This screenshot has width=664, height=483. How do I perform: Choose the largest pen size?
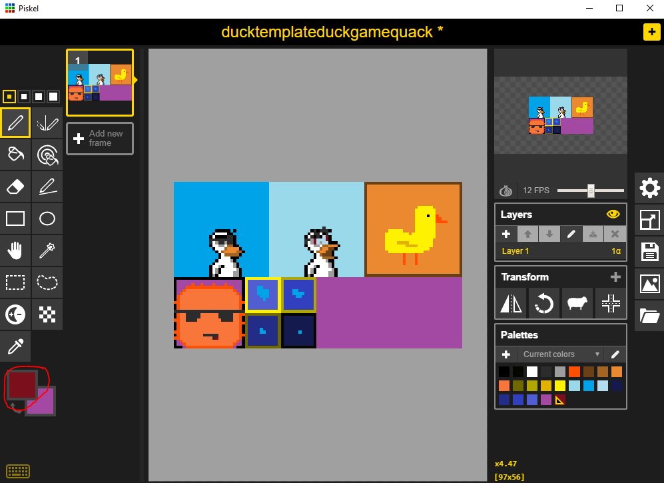point(53,97)
